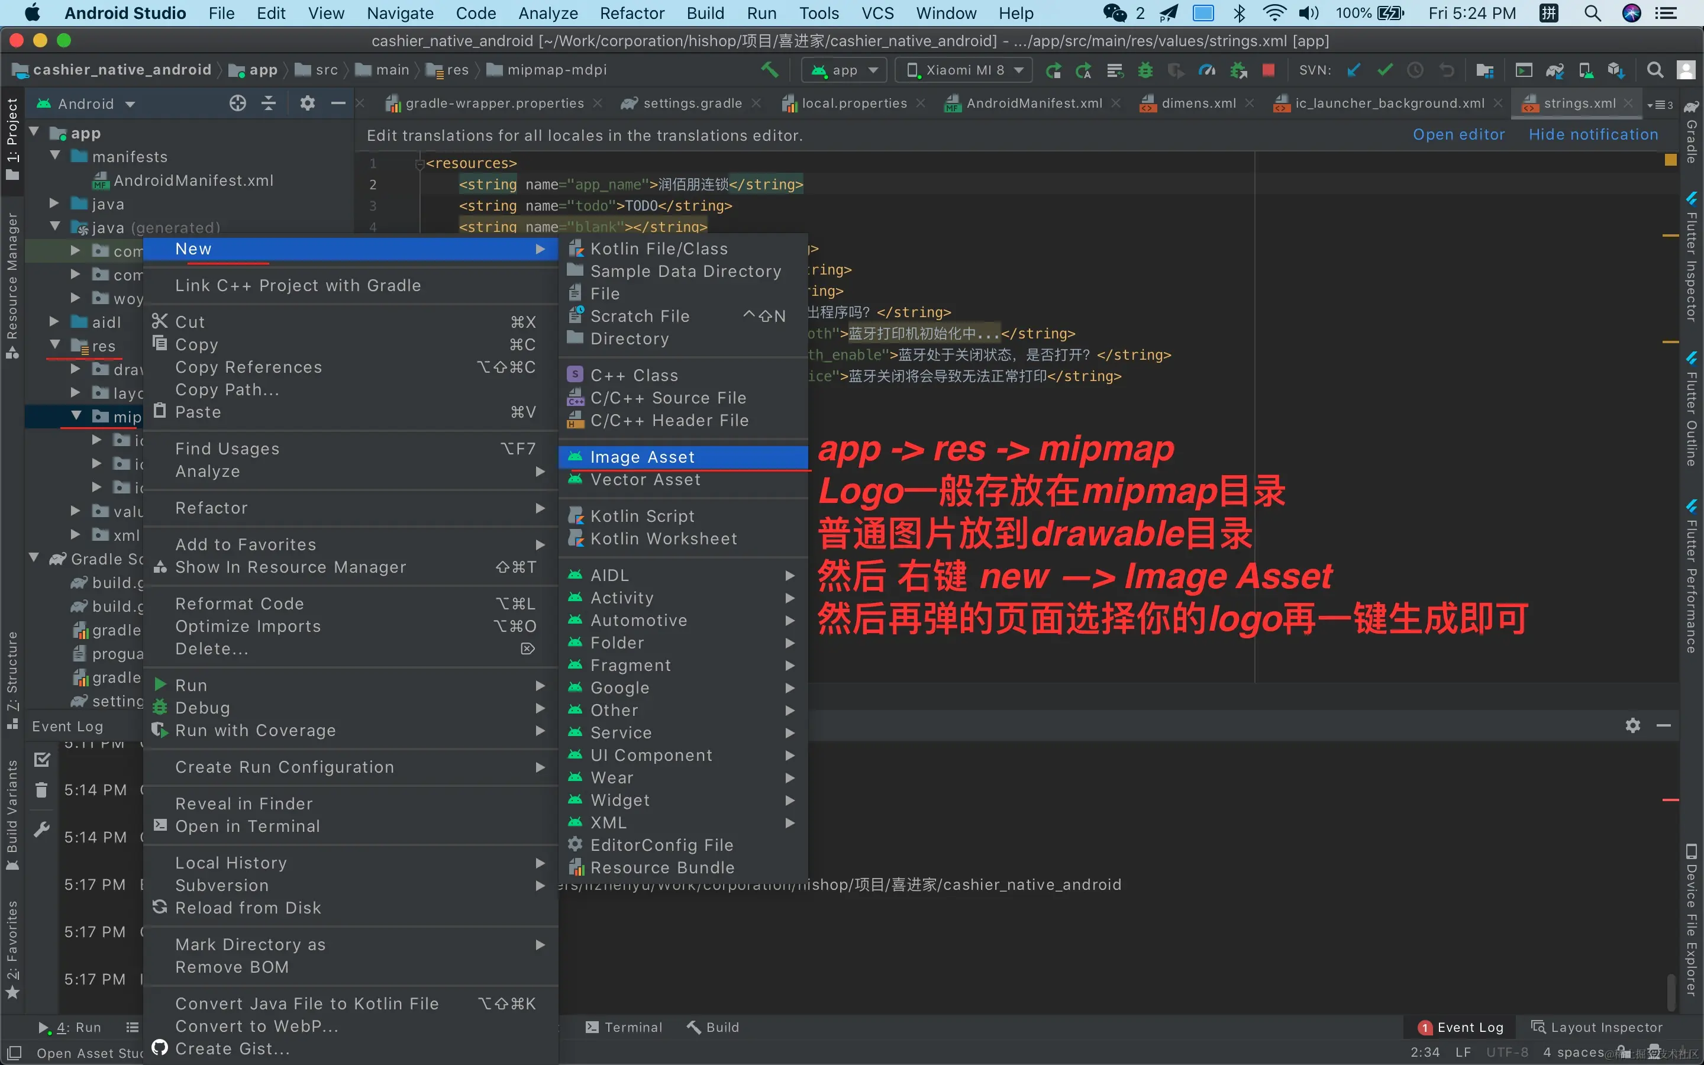Click the Open editor link
The image size is (1704, 1065).
point(1458,134)
